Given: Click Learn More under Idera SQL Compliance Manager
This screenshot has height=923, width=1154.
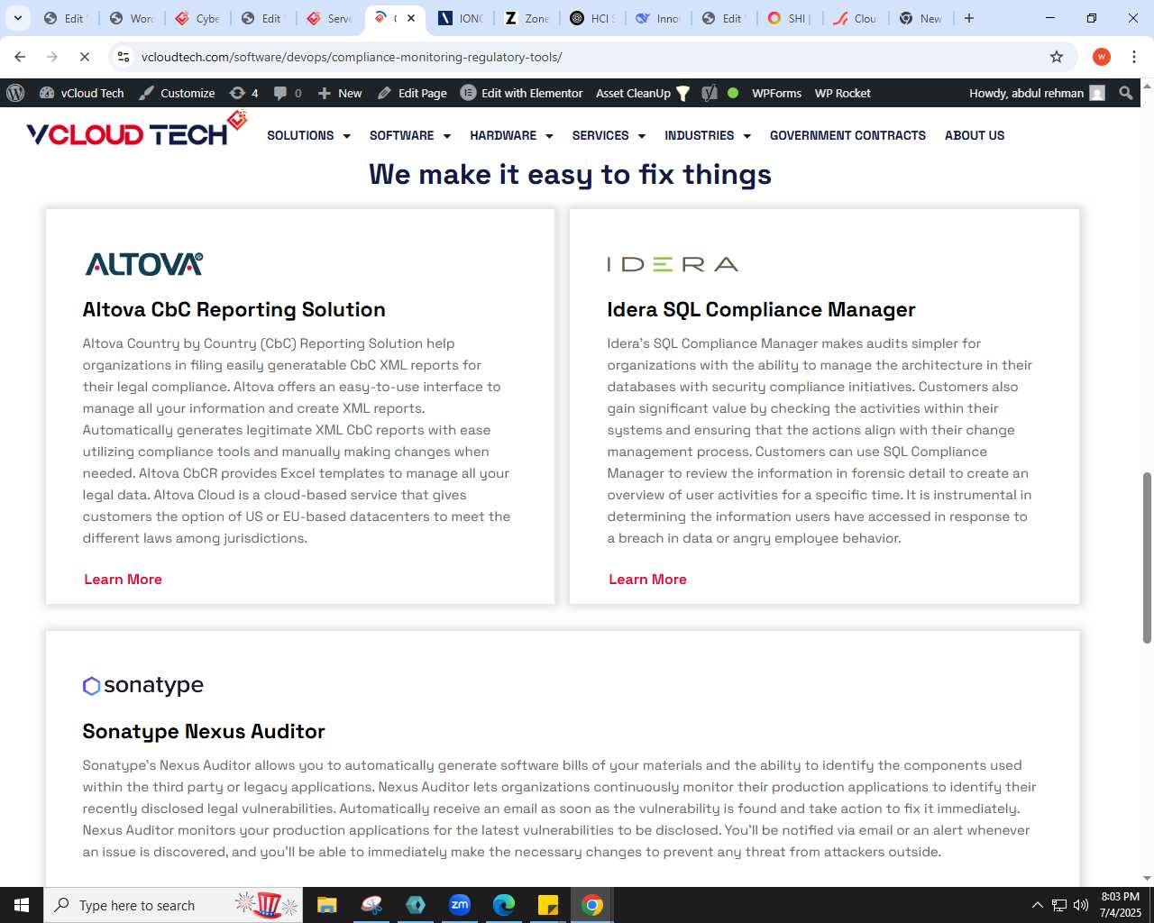Looking at the screenshot, I should pyautogui.click(x=647, y=580).
